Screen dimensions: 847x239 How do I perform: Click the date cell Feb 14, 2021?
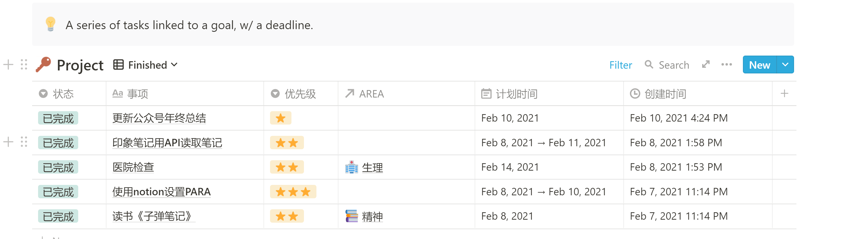[x=510, y=167]
